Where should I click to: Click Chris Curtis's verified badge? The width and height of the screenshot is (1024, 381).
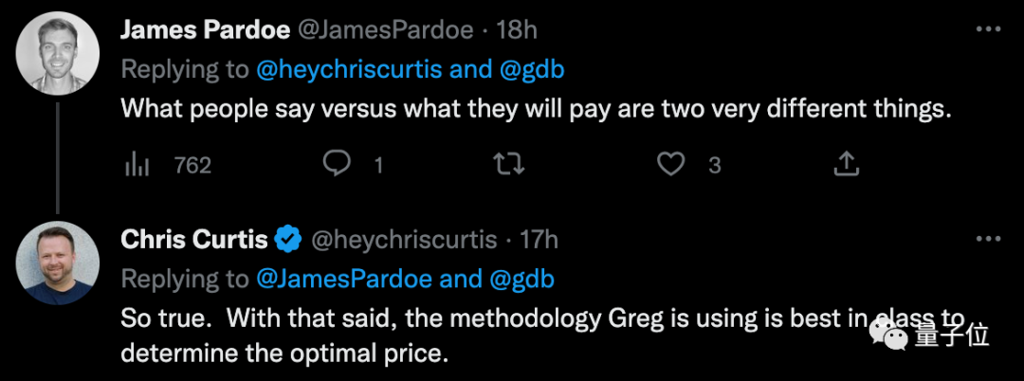click(287, 241)
